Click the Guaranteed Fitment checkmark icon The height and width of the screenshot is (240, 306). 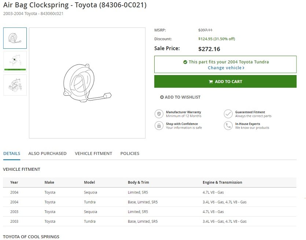point(228,114)
